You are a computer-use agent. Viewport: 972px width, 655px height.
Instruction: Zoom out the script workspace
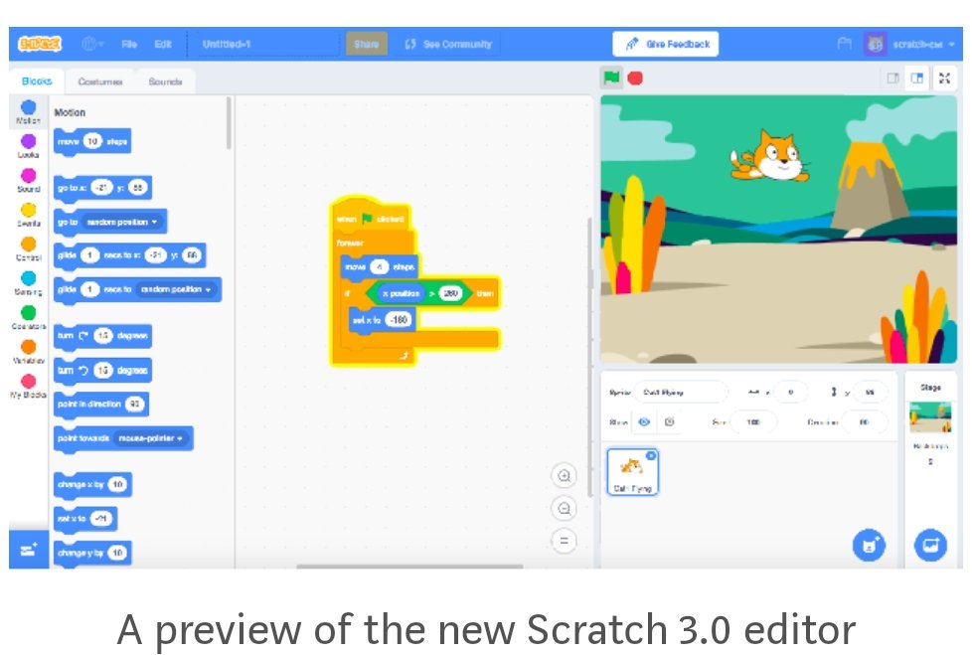click(x=564, y=509)
